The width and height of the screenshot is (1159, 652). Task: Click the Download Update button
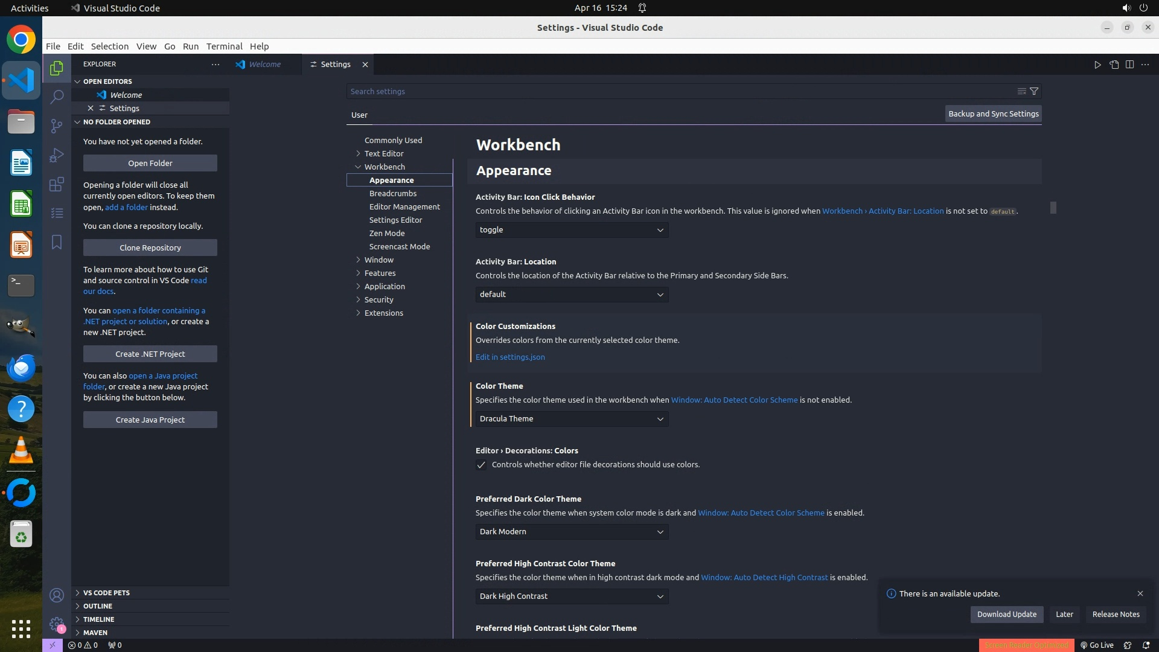(1006, 614)
